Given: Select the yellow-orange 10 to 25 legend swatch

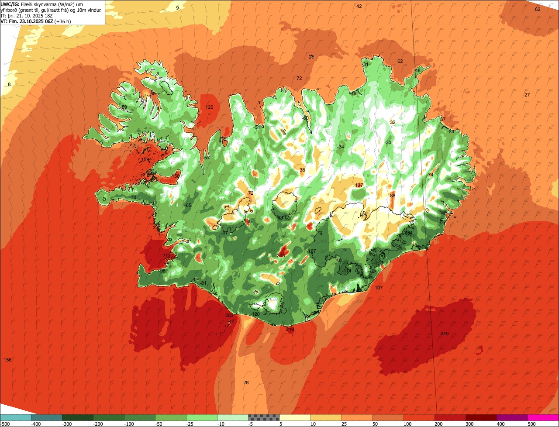Looking at the screenshot, I should point(325,417).
